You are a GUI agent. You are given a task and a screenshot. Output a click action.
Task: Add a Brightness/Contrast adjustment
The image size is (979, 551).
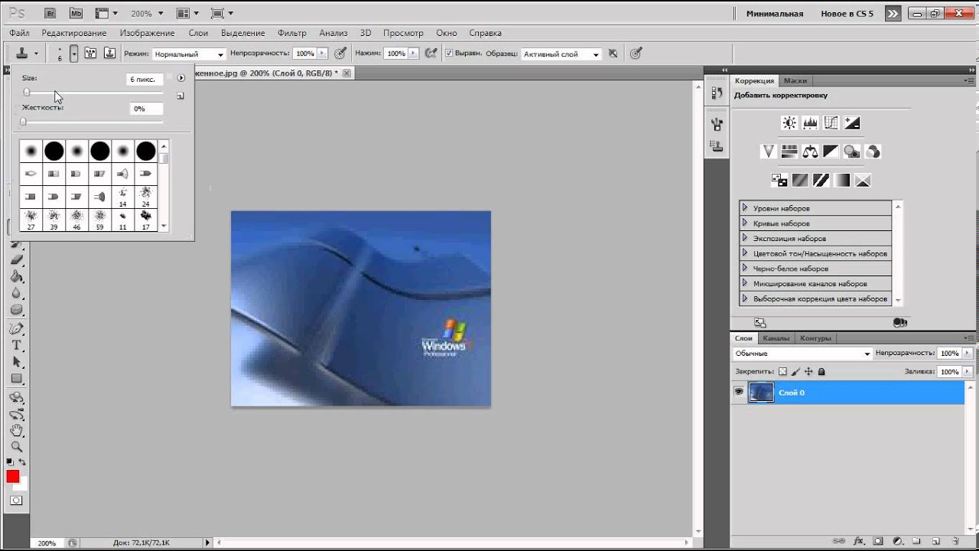pos(789,123)
